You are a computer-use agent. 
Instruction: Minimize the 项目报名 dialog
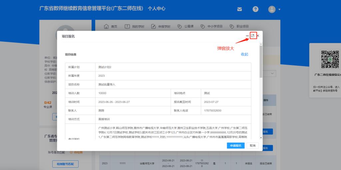coord(247,36)
